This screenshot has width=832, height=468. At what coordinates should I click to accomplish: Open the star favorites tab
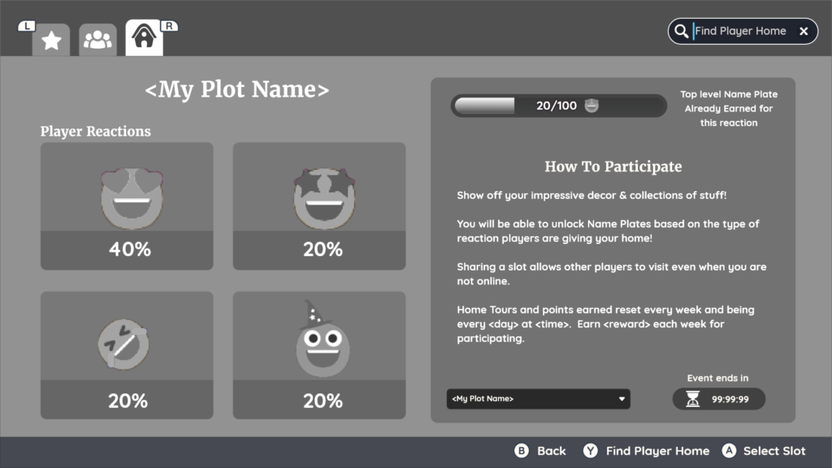(x=51, y=40)
